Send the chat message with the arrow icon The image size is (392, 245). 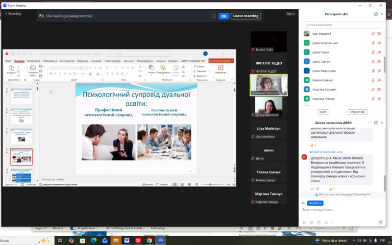click(x=381, y=222)
